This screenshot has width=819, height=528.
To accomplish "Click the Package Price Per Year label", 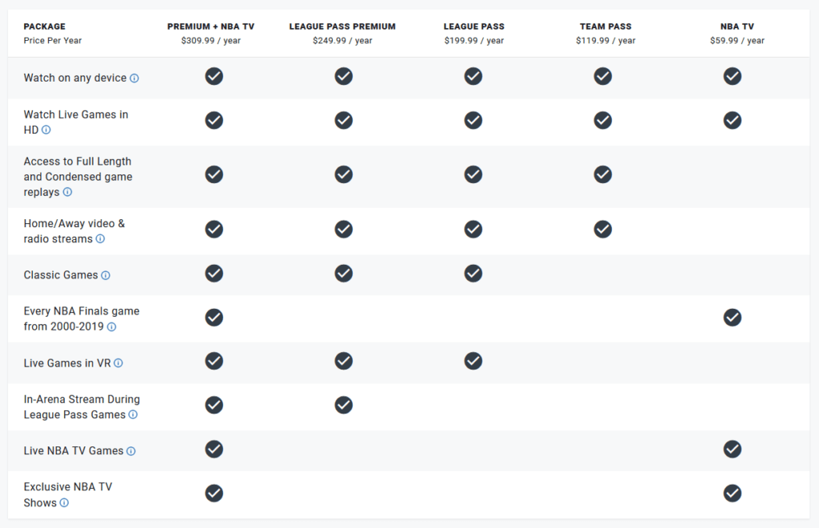I will pyautogui.click(x=53, y=34).
